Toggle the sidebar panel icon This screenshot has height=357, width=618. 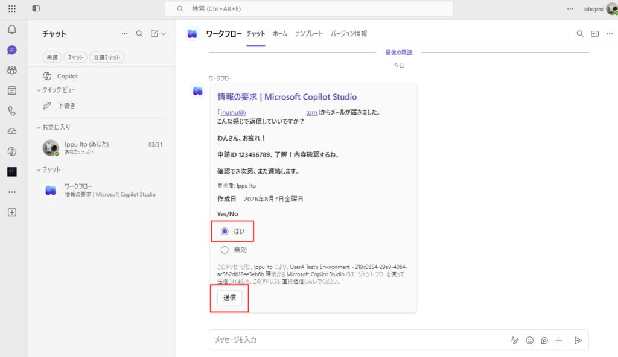pyautogui.click(x=36, y=8)
